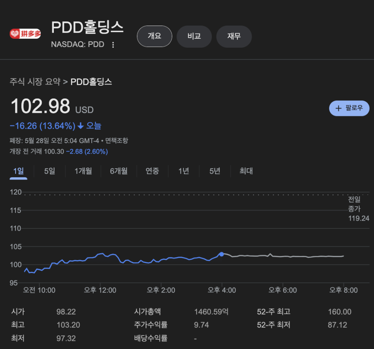This screenshot has height=349, width=374.
Task: Select the 1년 chart range
Action: pyautogui.click(x=184, y=171)
